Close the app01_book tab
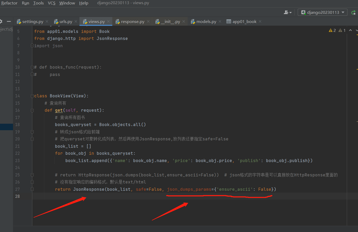The width and height of the screenshot is (358, 232). click(260, 21)
